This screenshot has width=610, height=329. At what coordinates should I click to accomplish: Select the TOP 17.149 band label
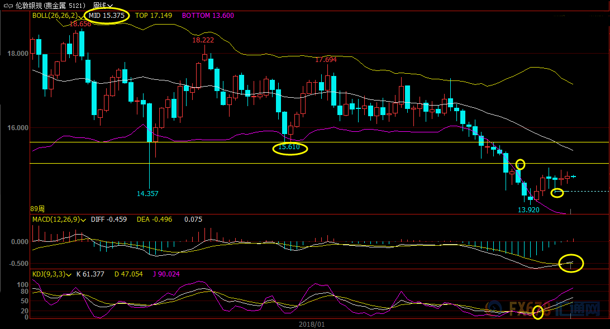click(x=154, y=16)
